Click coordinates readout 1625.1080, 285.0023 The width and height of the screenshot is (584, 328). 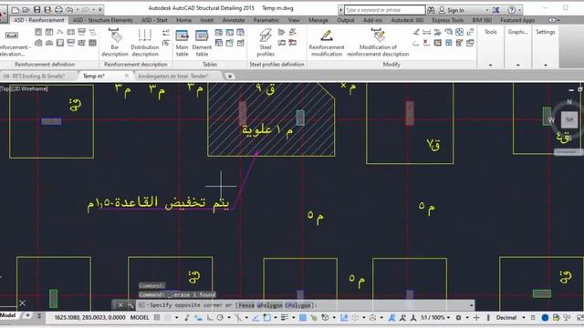(x=89, y=318)
